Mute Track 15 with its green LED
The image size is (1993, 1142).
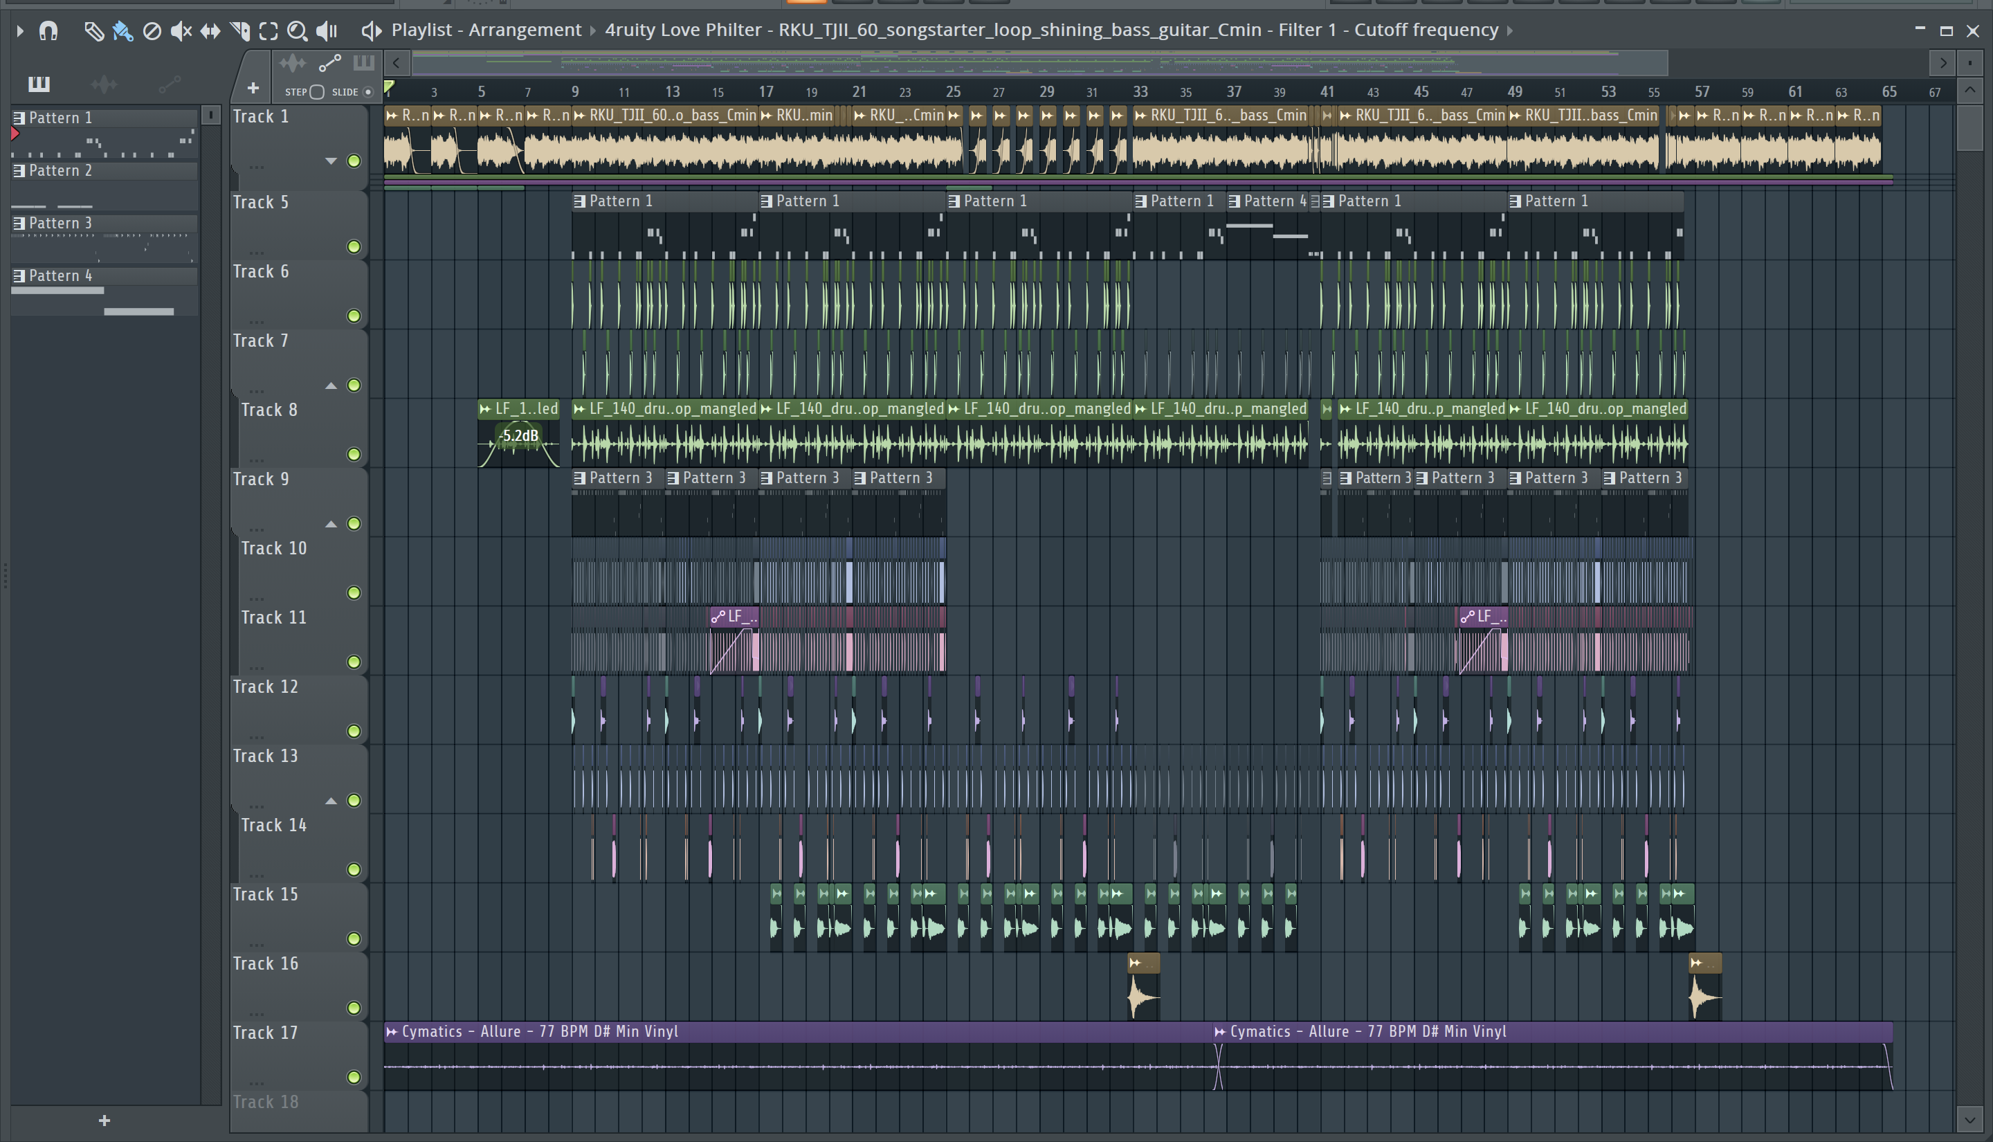click(354, 939)
